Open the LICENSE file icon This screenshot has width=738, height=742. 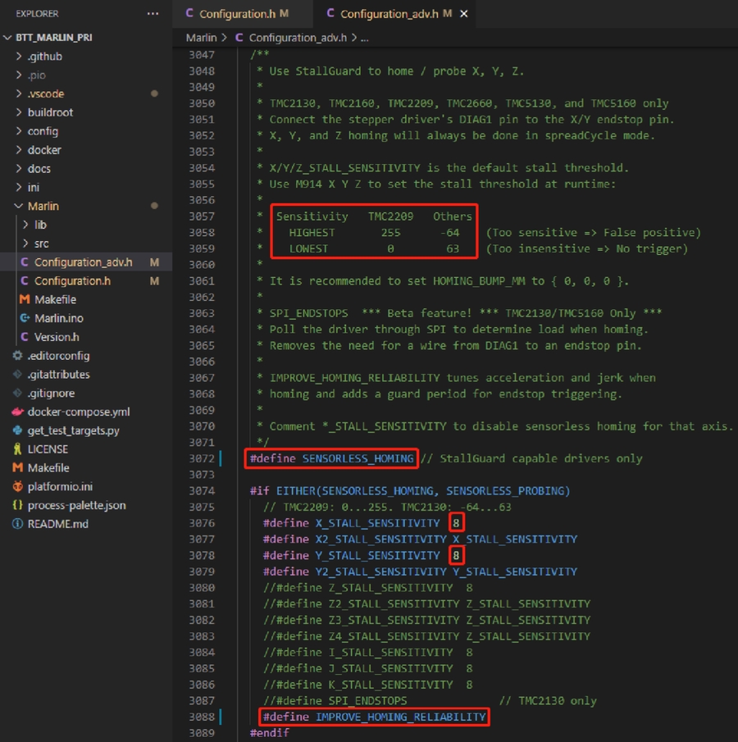pyautogui.click(x=18, y=449)
